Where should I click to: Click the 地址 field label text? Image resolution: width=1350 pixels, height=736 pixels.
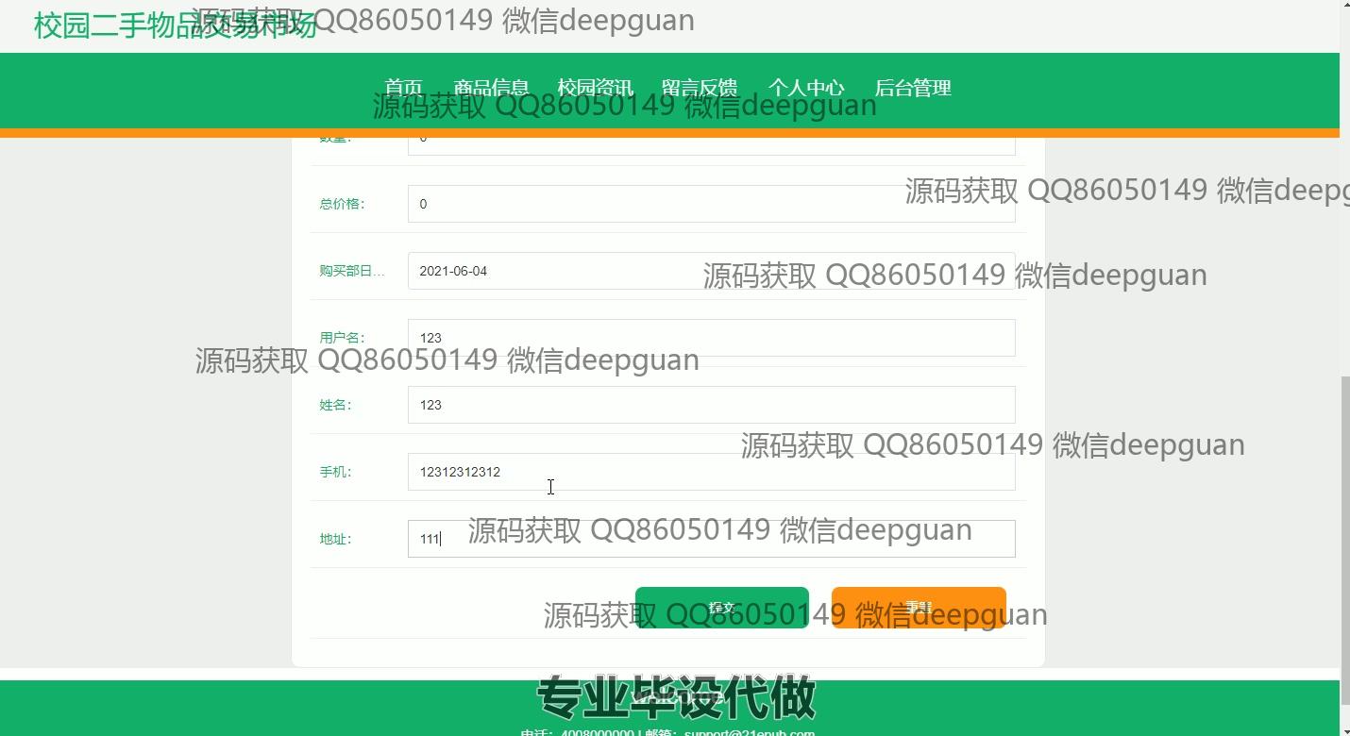pos(334,539)
